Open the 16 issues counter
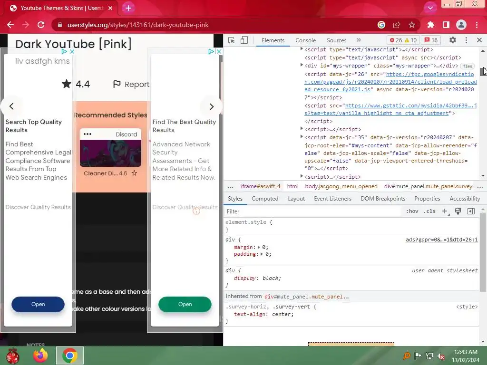The width and height of the screenshot is (487, 365). coord(431,40)
